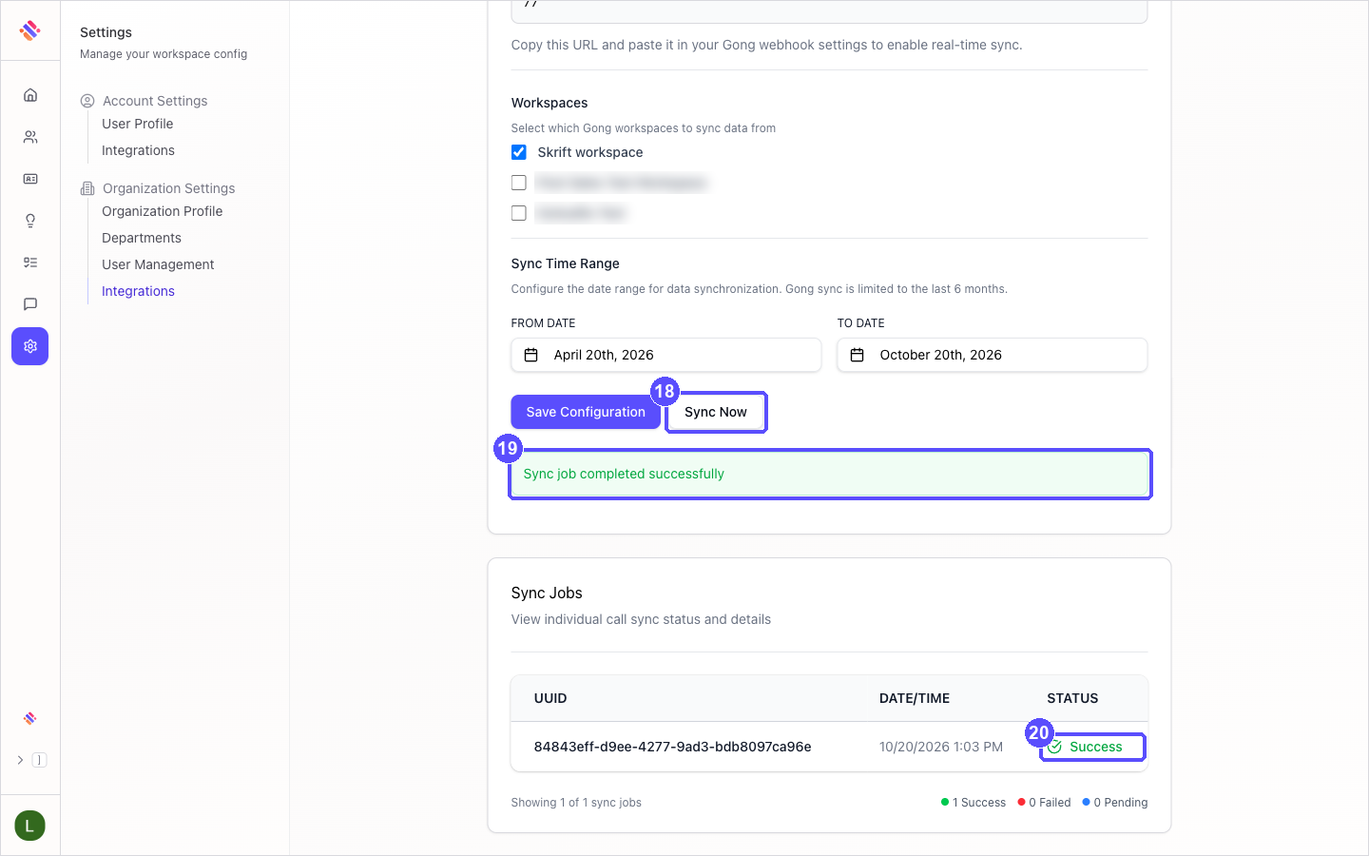Image resolution: width=1369 pixels, height=856 pixels.
Task: Open the contact card icon in the rail
Action: click(x=30, y=179)
